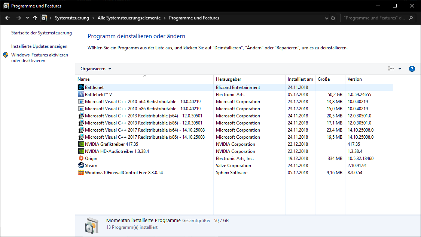Select Windows10FirewallControl Free 8.3.0.54 entry

point(124,173)
